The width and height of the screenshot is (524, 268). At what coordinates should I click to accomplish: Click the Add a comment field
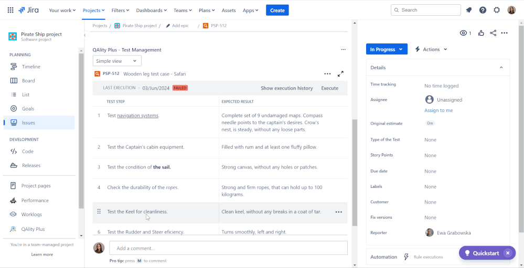228,248
